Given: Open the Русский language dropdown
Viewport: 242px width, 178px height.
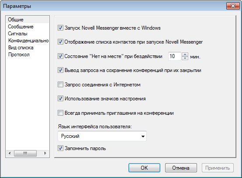Looking at the screenshot, I should pyautogui.click(x=102, y=136).
